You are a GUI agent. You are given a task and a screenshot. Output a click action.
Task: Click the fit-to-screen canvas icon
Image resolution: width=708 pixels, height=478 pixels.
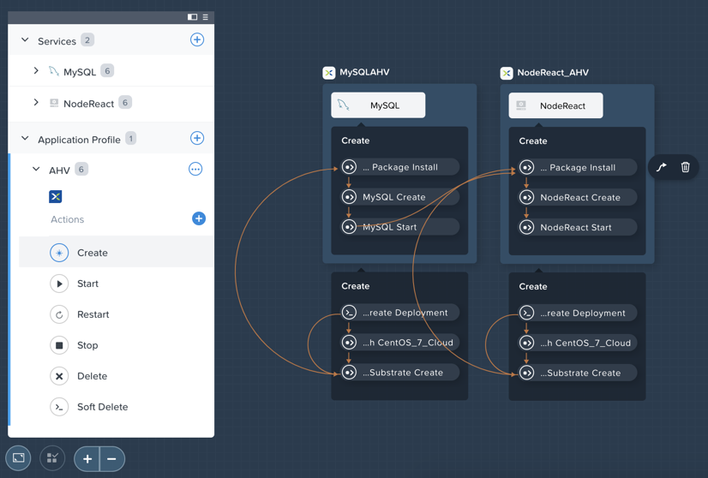point(19,458)
